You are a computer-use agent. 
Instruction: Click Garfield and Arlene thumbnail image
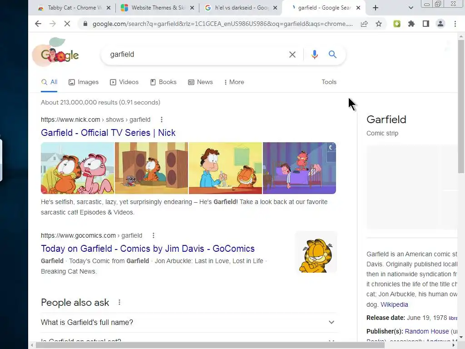point(77,168)
